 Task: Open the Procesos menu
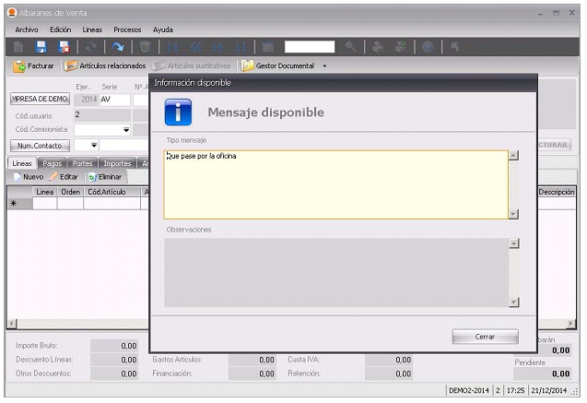pos(127,30)
